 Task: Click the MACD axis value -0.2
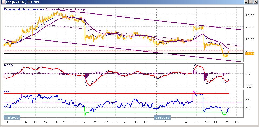(248, 87)
